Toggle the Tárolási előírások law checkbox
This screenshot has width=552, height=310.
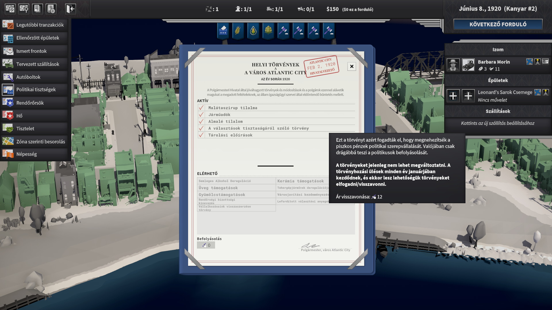[x=201, y=135]
